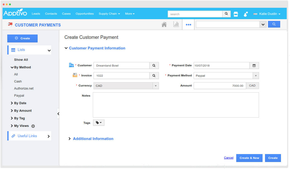Click the Create & New button
The height and width of the screenshot is (169, 290).
pos(249,158)
